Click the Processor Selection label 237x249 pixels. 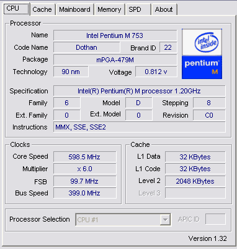tap(40, 219)
